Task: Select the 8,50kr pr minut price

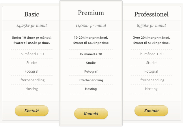Action: coord(151,25)
